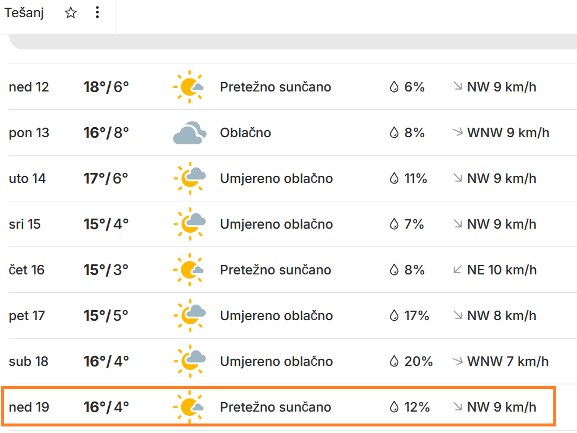The width and height of the screenshot is (577, 433).
Task: Click the WNW 7 km/h wind text
Action: pos(508,361)
